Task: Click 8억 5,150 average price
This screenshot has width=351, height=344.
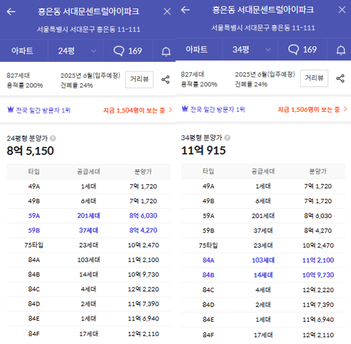Action: click(x=30, y=151)
